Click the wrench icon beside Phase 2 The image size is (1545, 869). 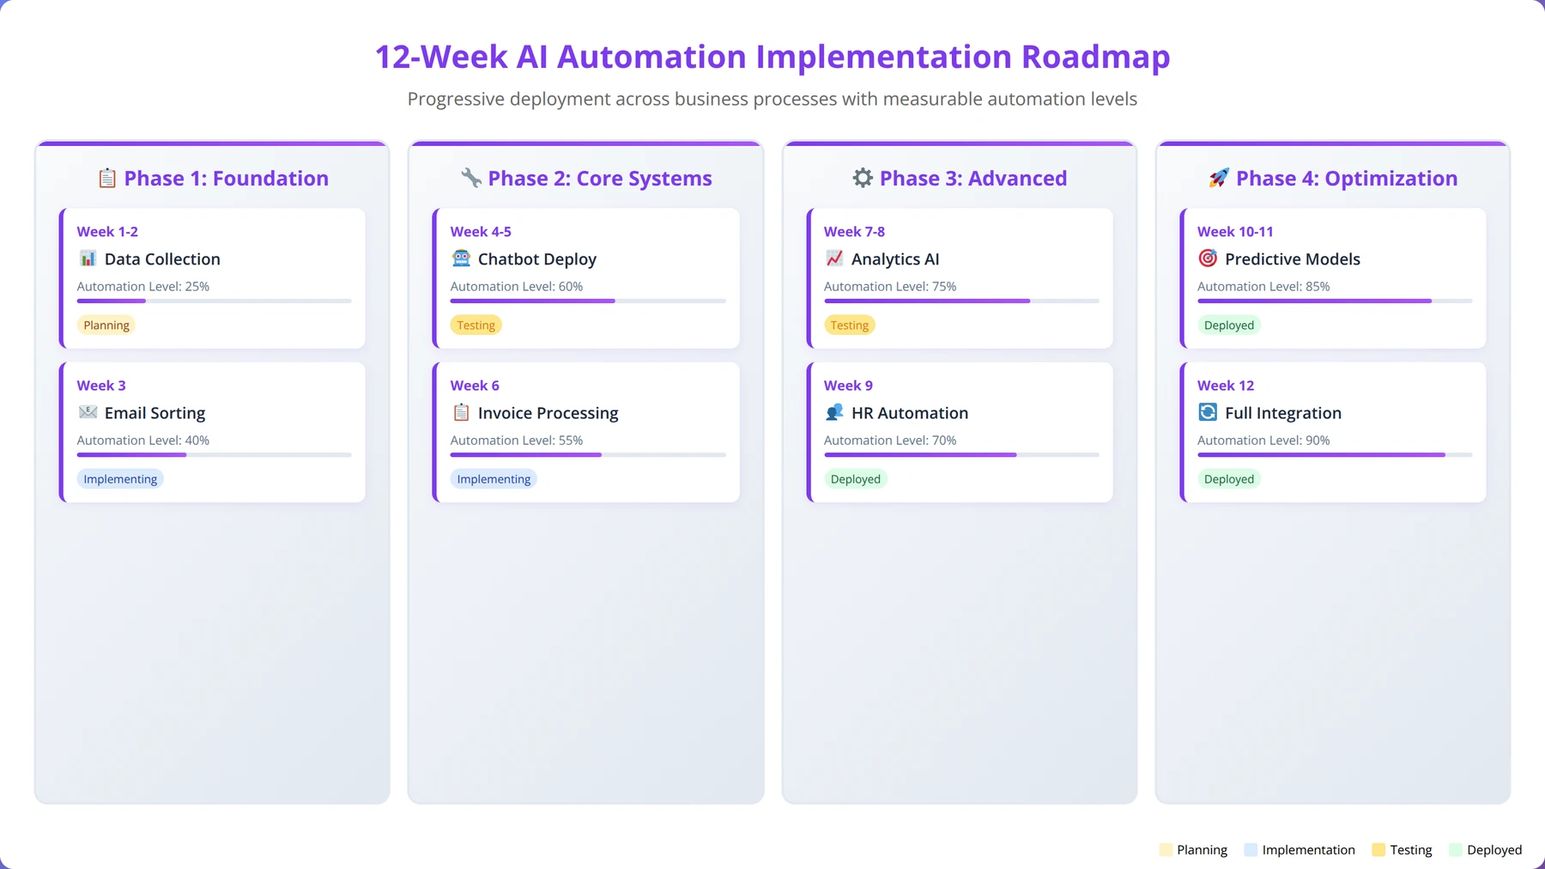pos(471,178)
